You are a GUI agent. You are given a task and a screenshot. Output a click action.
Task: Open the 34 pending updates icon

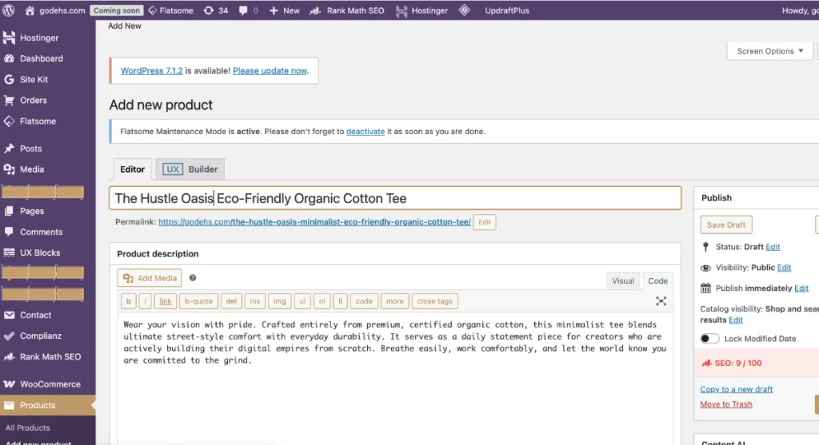point(216,10)
